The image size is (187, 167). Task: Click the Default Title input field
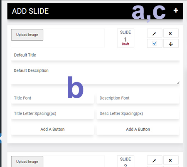point(95,55)
